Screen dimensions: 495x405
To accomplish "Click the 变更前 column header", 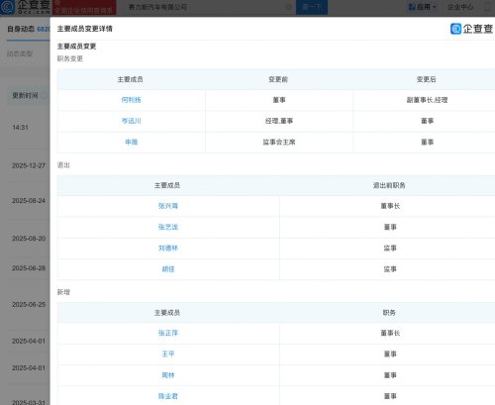I will [278, 79].
